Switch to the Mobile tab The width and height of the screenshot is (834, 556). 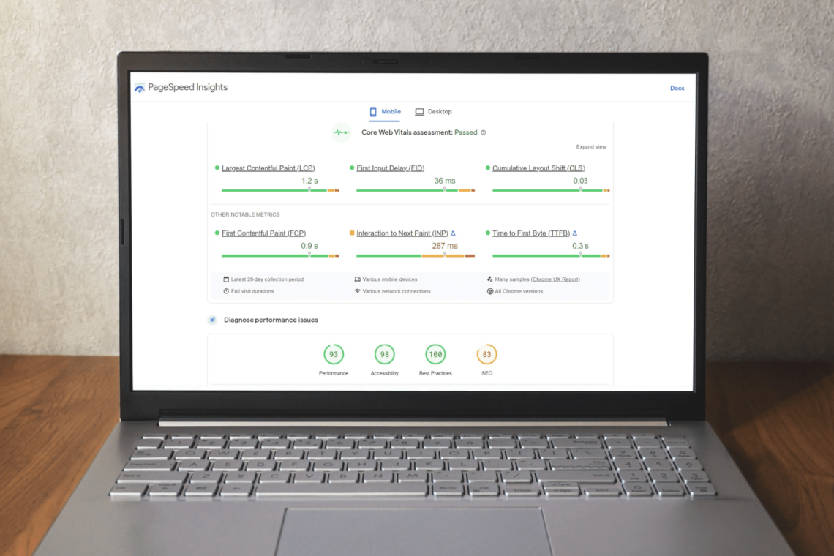[x=385, y=112]
